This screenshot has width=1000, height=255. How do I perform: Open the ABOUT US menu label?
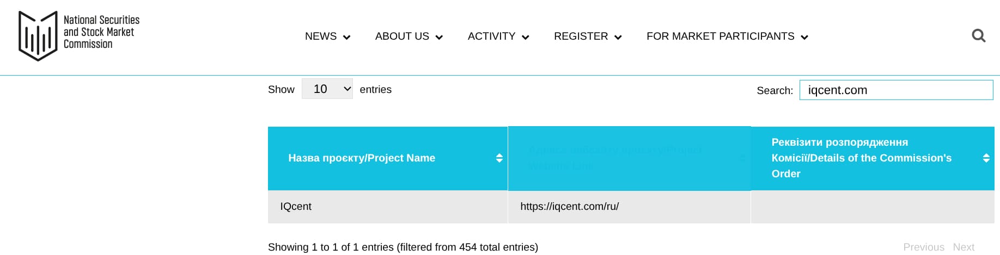point(402,36)
